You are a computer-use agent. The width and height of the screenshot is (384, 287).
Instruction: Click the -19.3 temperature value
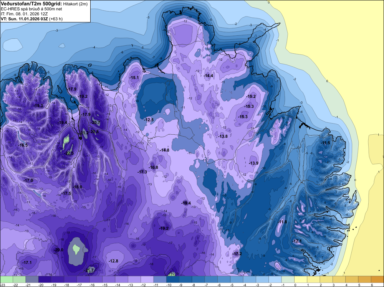[38, 106]
